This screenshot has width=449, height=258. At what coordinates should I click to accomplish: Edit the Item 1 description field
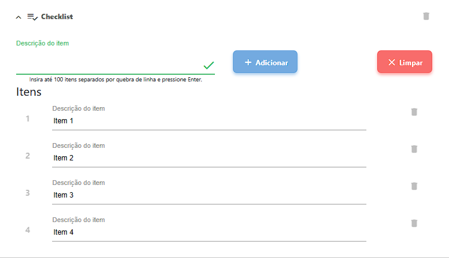point(209,122)
